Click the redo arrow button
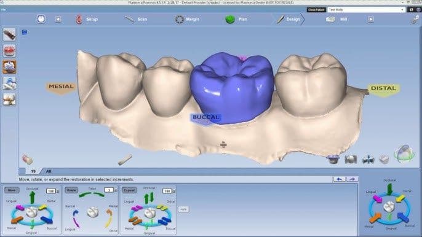 click(352, 179)
